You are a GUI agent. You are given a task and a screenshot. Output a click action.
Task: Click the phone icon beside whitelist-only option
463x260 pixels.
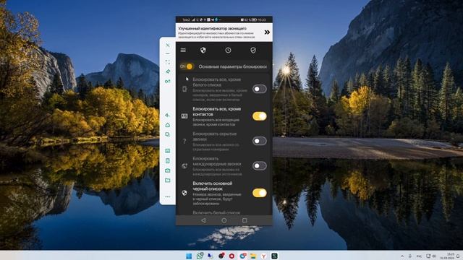point(184,89)
